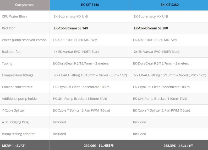Screen dimensions: 208x150
Task: Select EK-DuraClear tubing in S140 column
Action: pos(81,63)
